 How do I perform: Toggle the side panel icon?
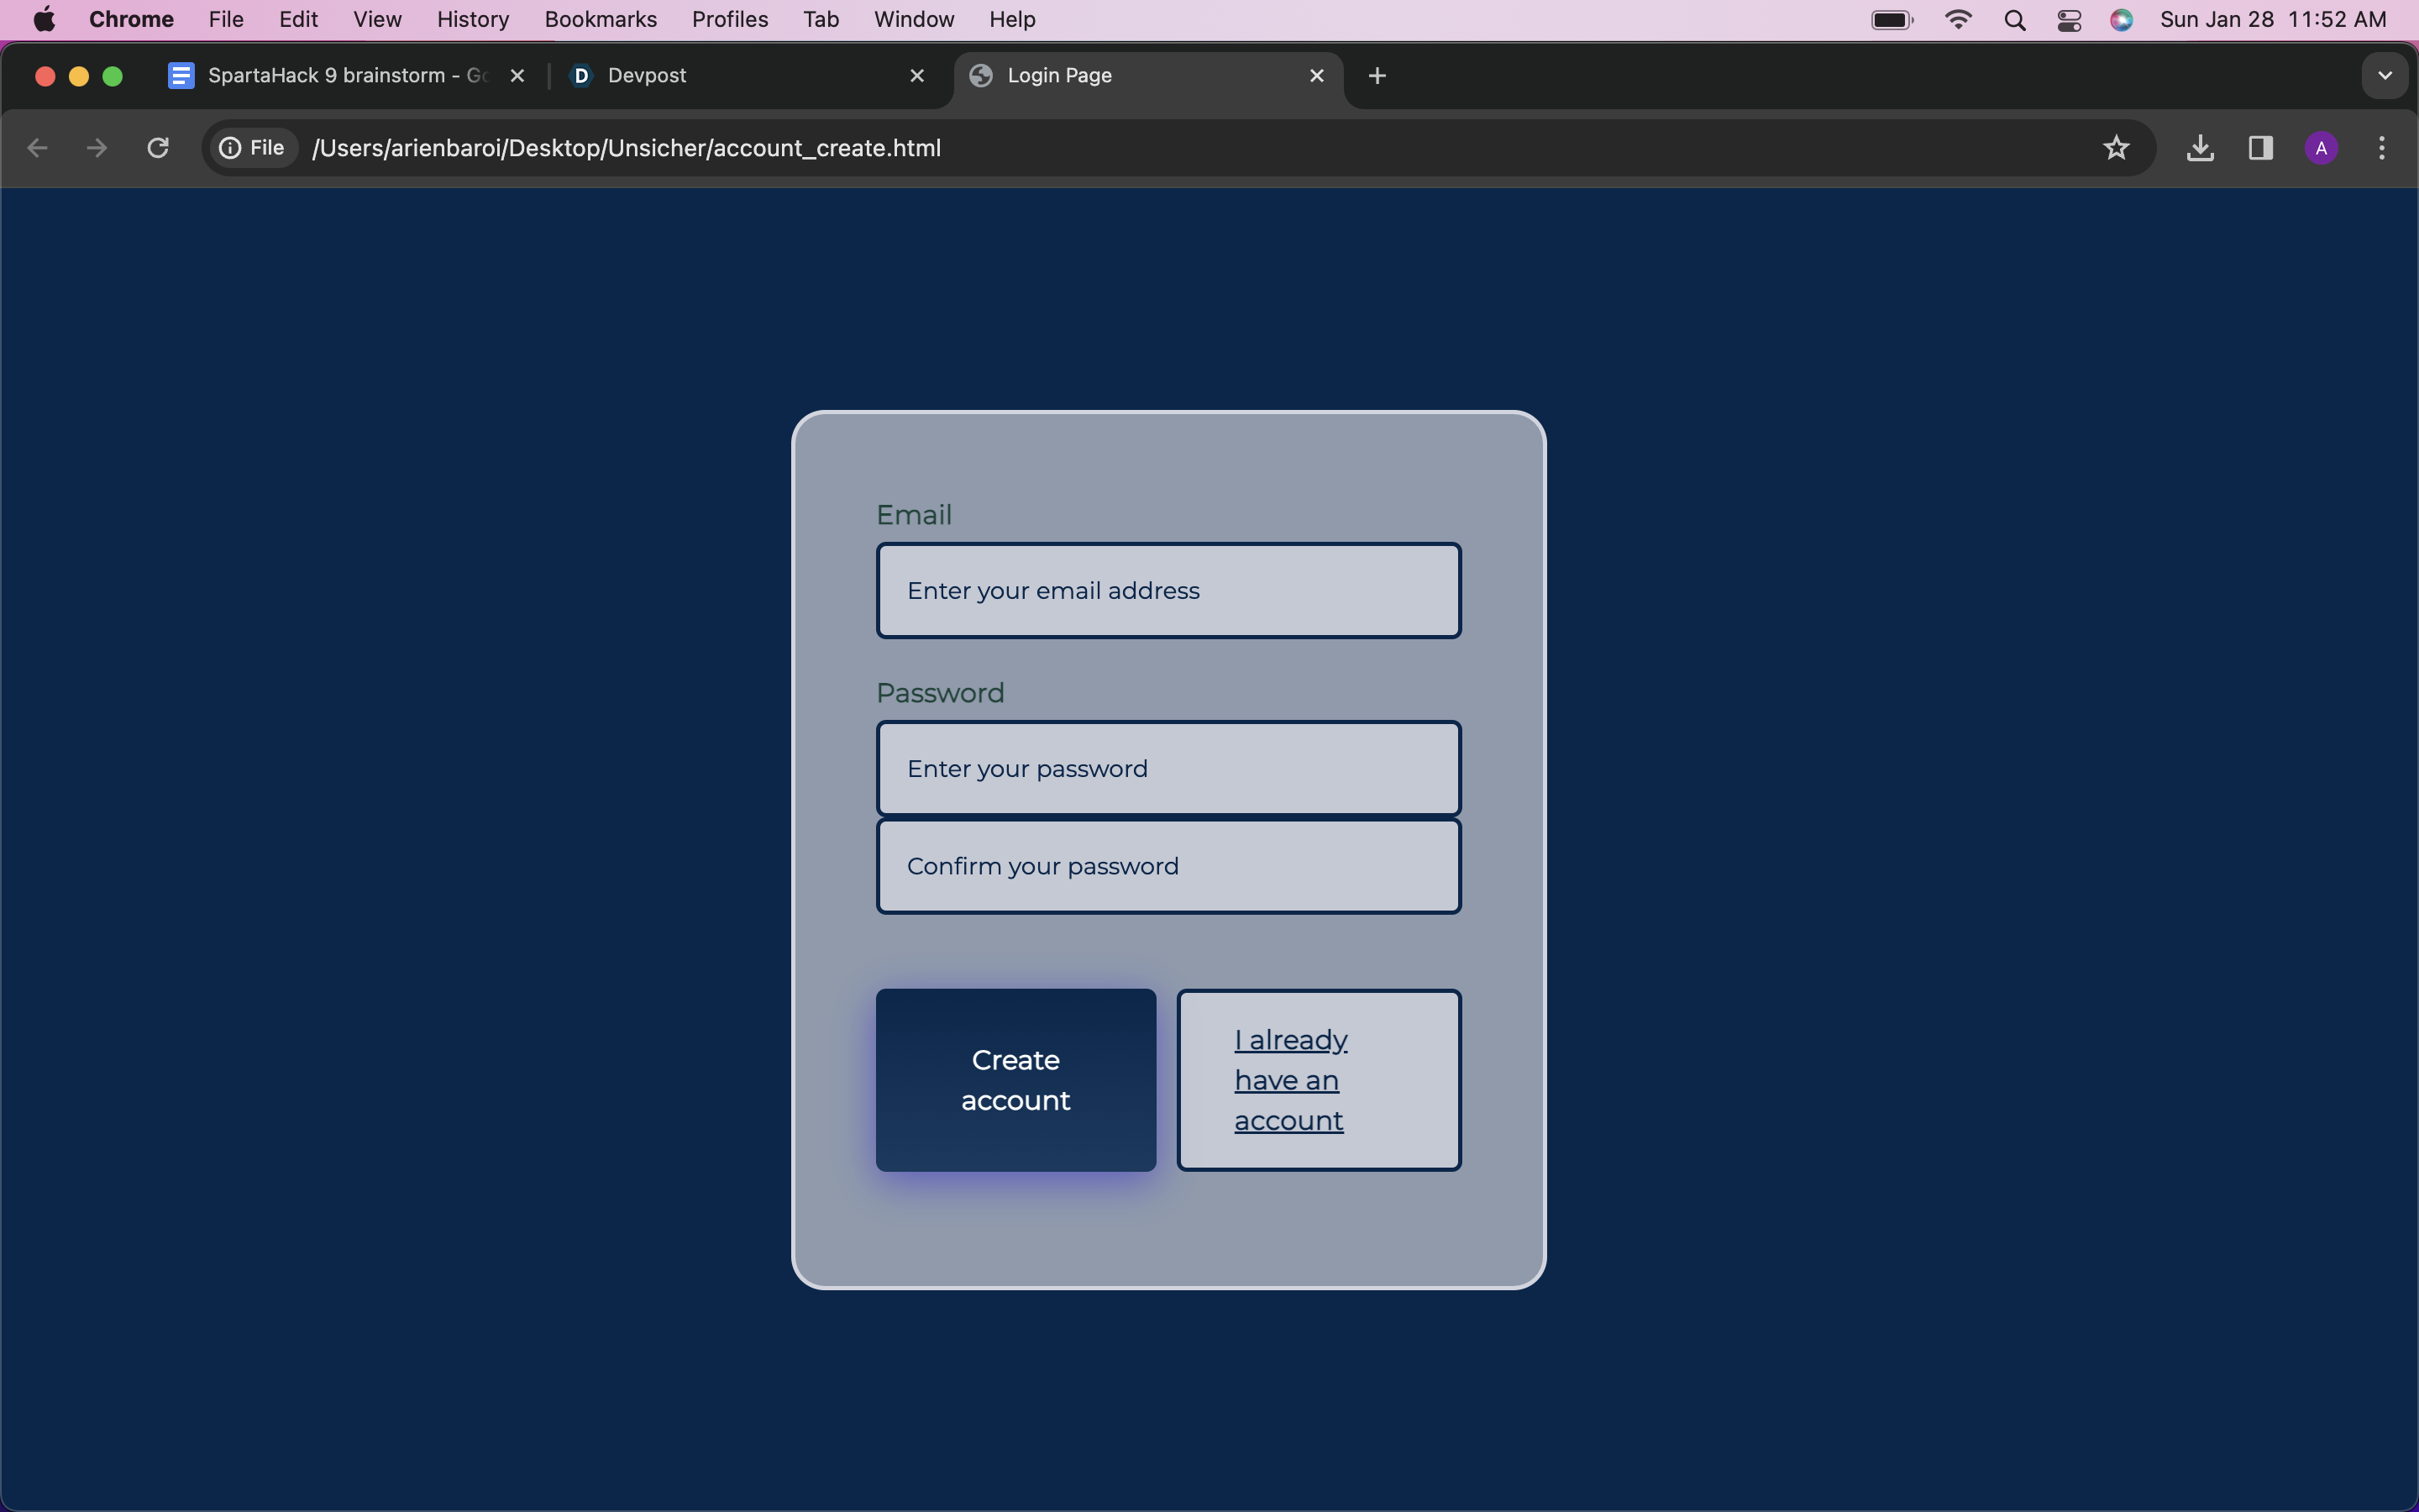click(x=2260, y=148)
